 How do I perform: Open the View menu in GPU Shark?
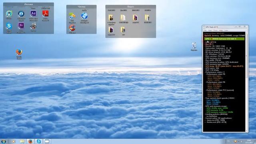click(210, 30)
